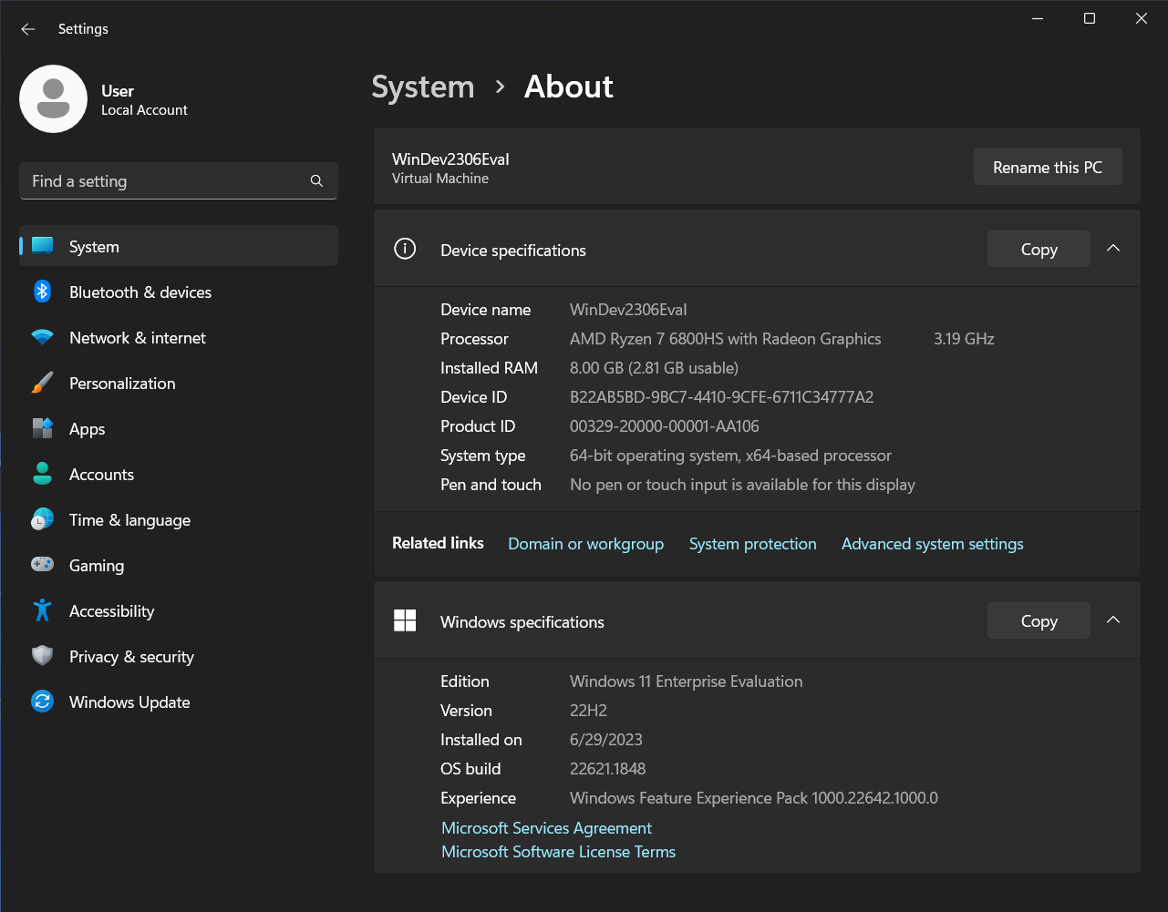1168x912 pixels.
Task: Open Windows Update sync icon
Action: [42, 702]
